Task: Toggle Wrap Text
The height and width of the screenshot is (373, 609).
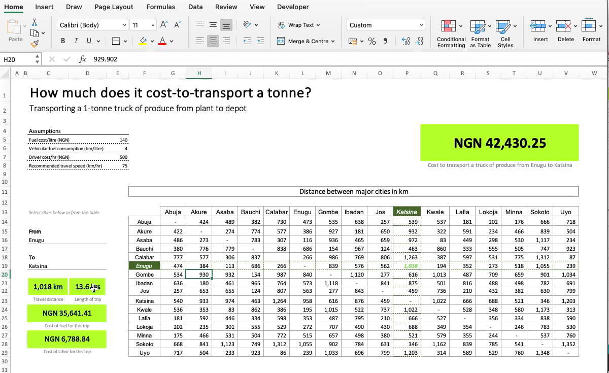Action: pos(299,25)
